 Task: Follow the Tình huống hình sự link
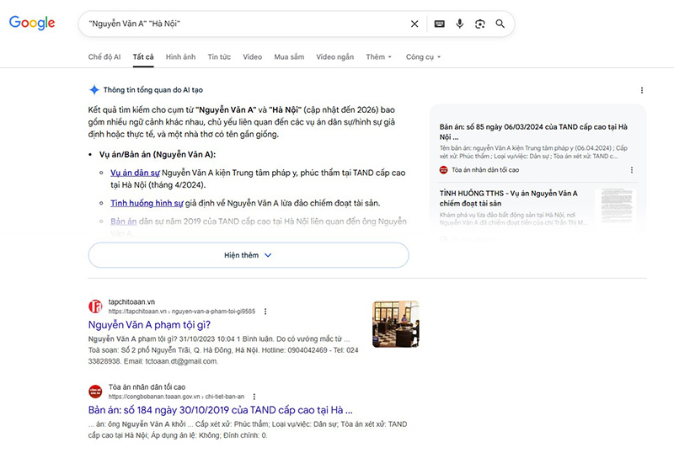click(x=147, y=203)
